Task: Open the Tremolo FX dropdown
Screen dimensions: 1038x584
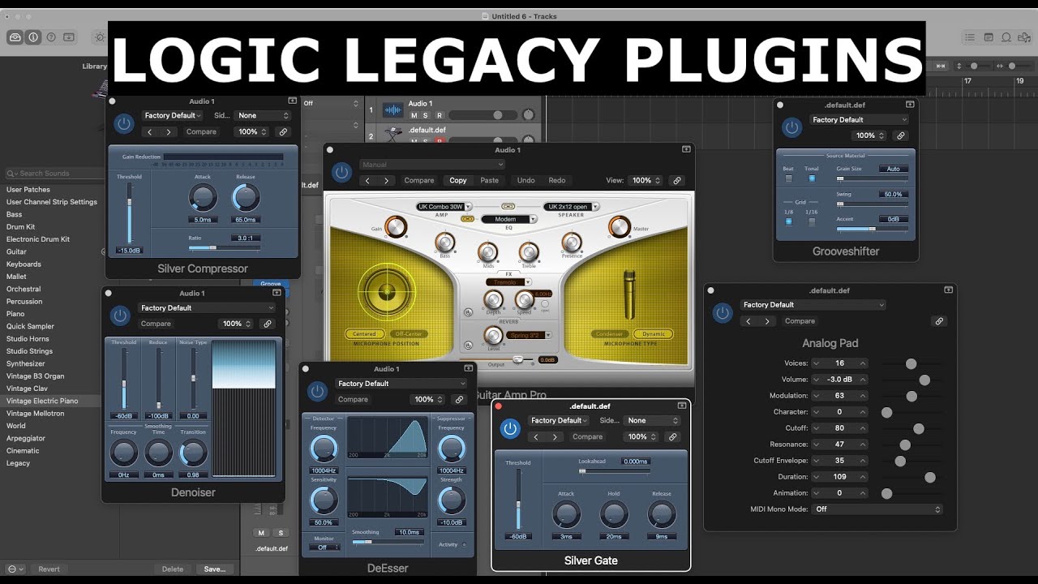Action: [x=509, y=282]
